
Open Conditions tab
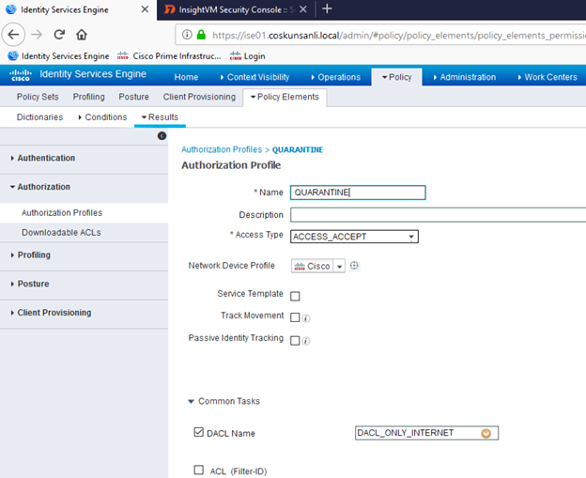click(x=102, y=117)
